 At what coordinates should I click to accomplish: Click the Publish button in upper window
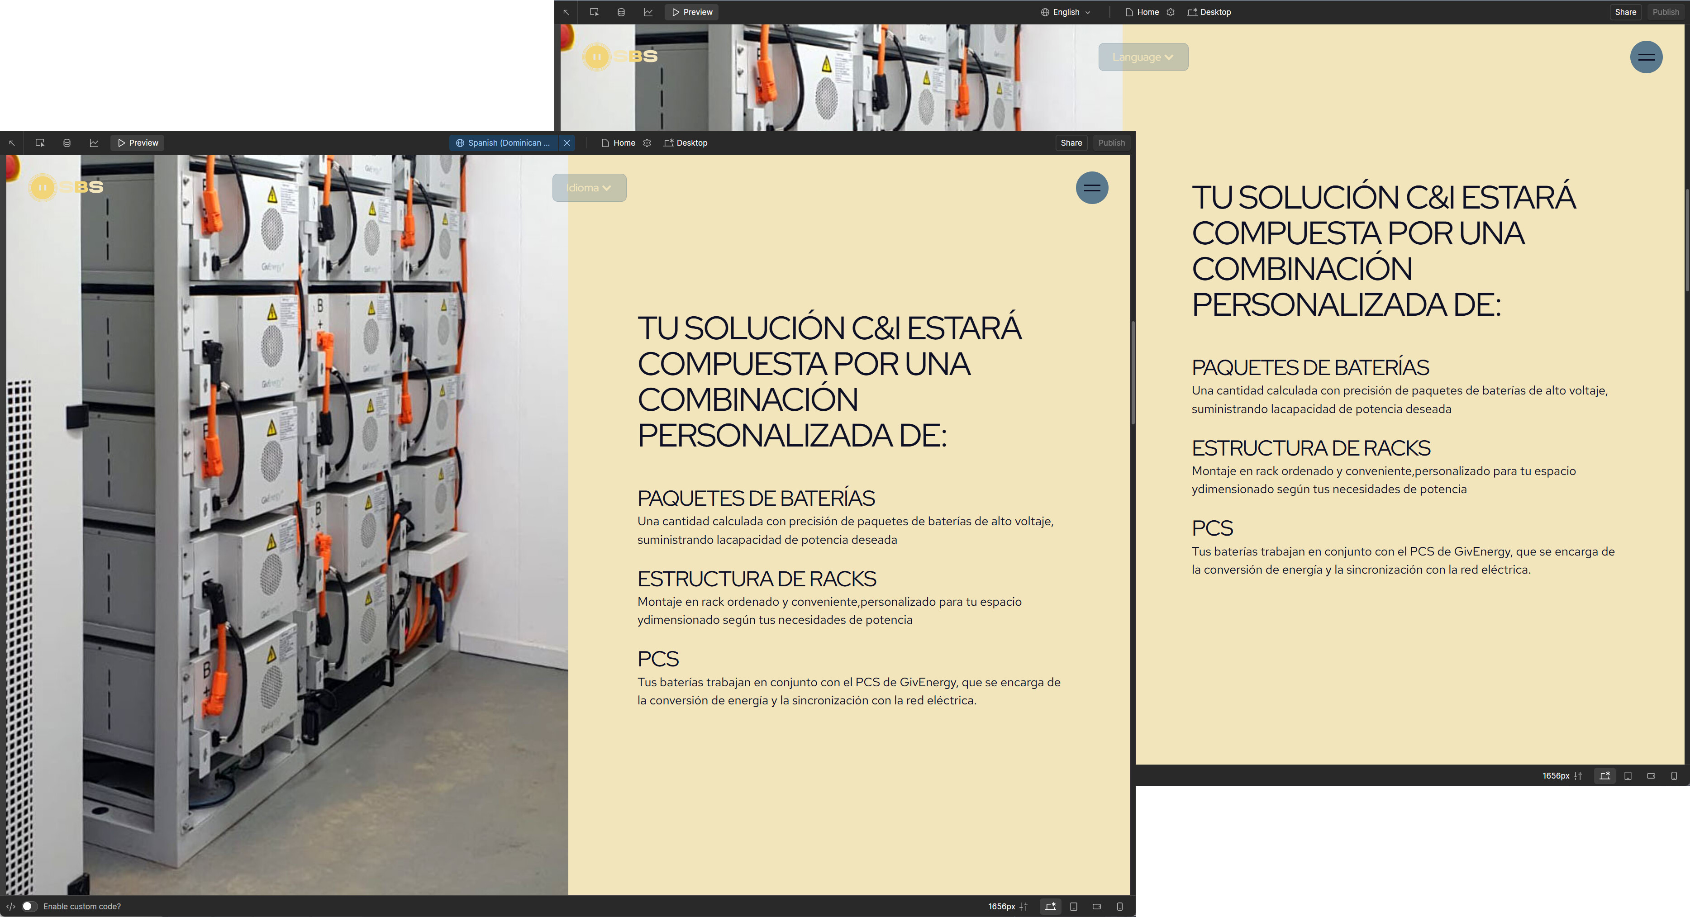(1665, 13)
